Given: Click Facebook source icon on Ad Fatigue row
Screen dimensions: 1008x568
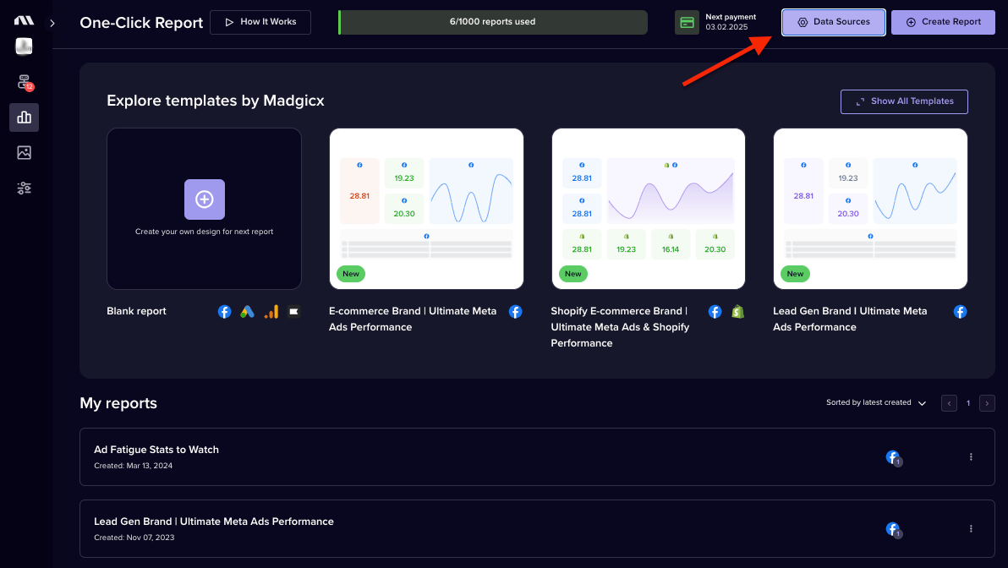Looking at the screenshot, I should tap(894, 457).
